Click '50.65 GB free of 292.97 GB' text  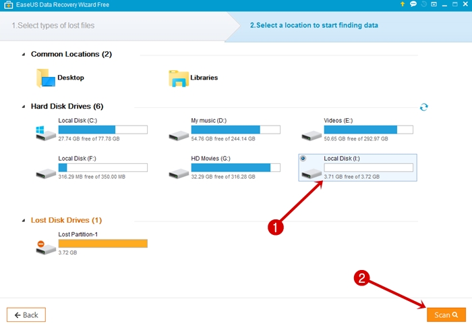(356, 139)
